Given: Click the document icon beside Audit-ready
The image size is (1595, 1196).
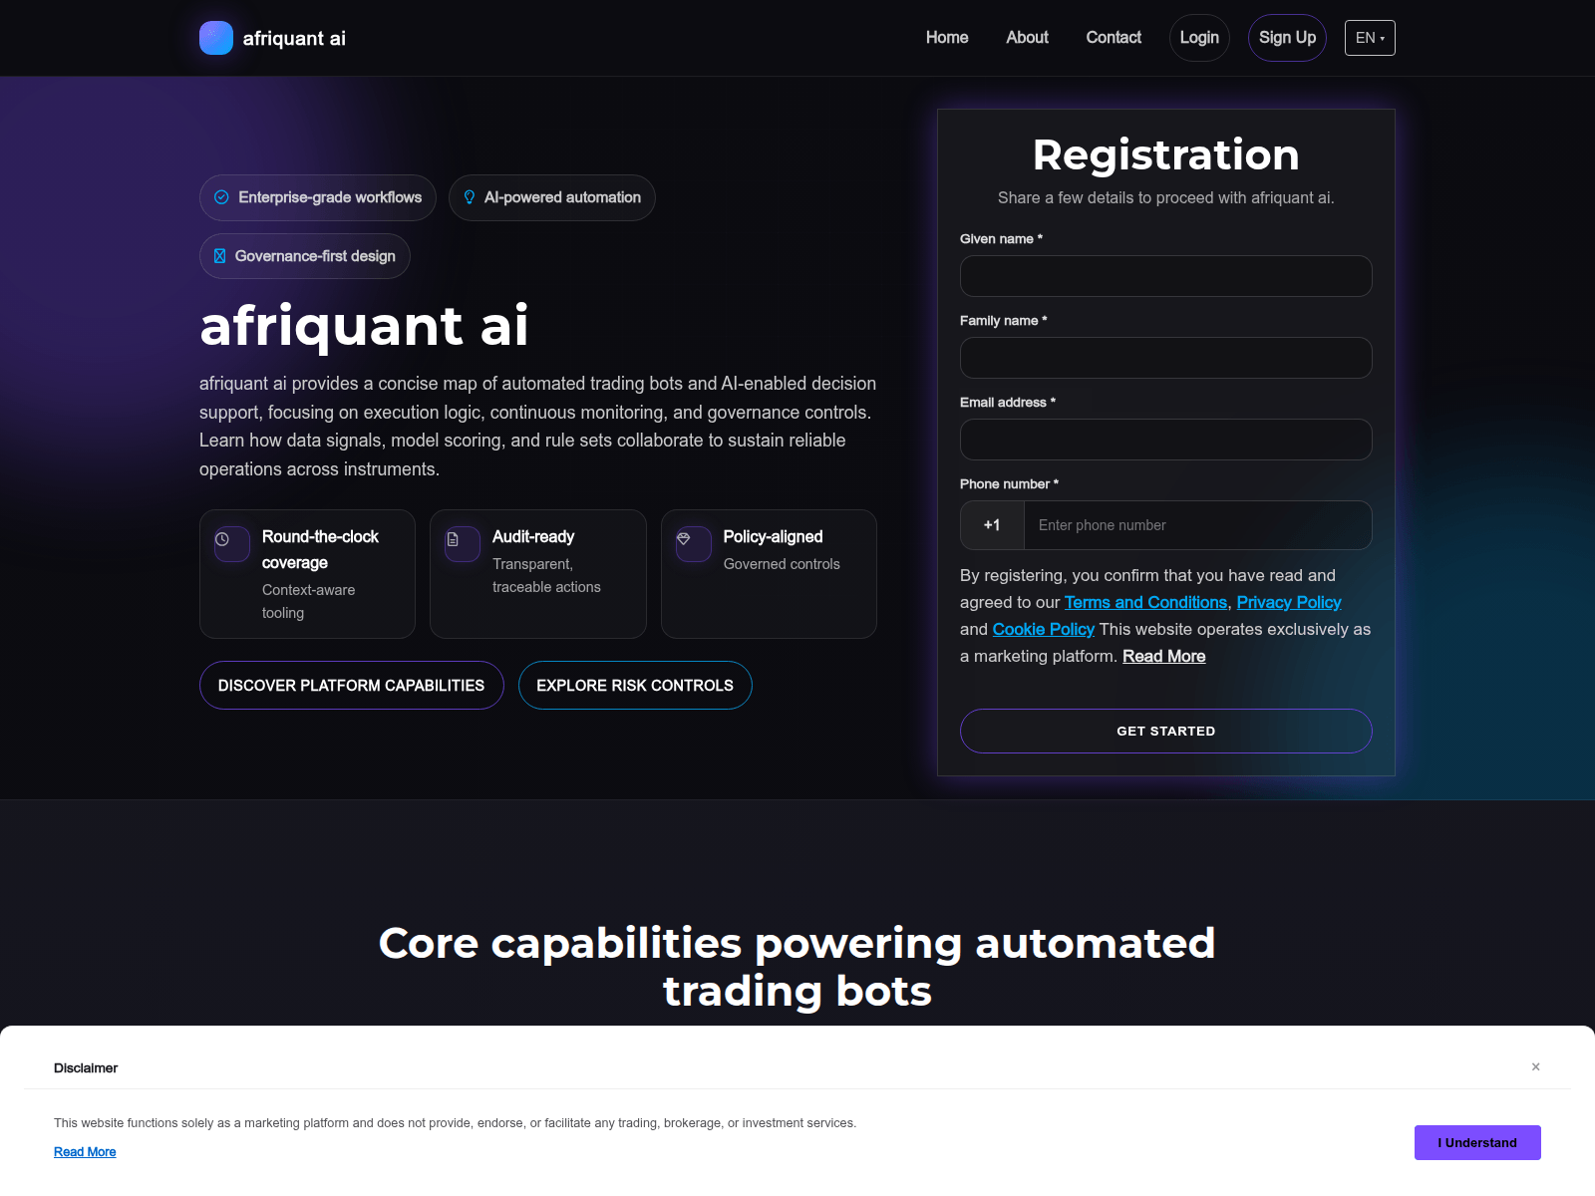Looking at the screenshot, I should pos(453,539).
